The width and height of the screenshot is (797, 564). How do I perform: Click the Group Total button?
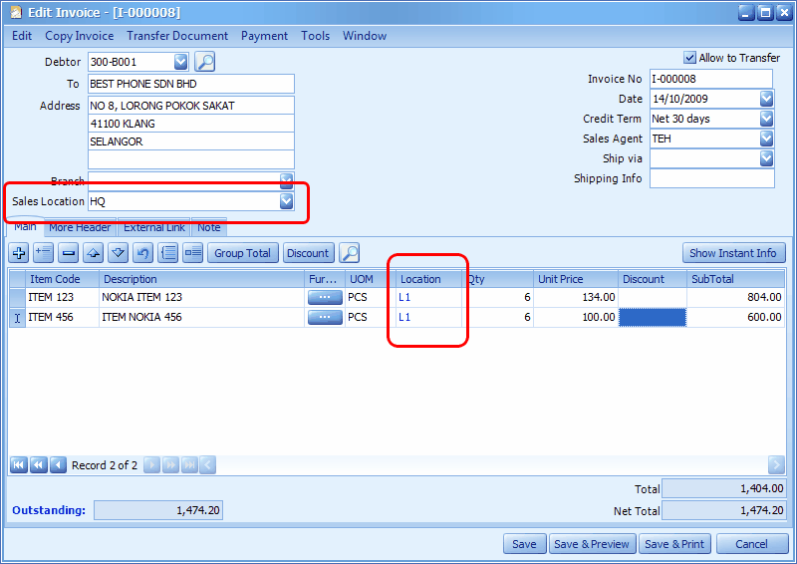point(242,253)
